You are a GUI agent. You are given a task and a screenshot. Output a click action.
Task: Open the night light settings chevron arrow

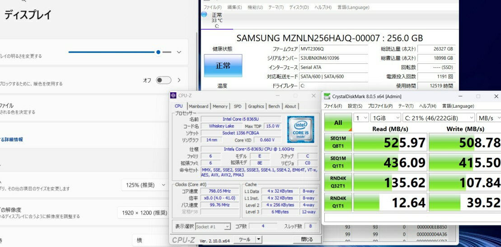click(x=179, y=80)
